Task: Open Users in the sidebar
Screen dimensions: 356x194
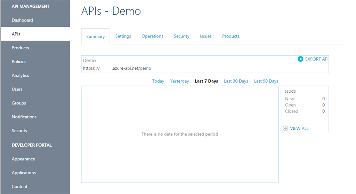Action: [17, 89]
